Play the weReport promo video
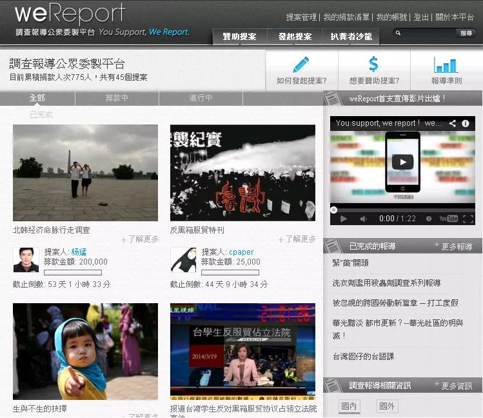 (402, 163)
